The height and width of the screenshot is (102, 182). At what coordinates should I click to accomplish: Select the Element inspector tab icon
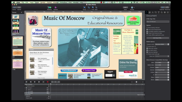tap(156, 12)
